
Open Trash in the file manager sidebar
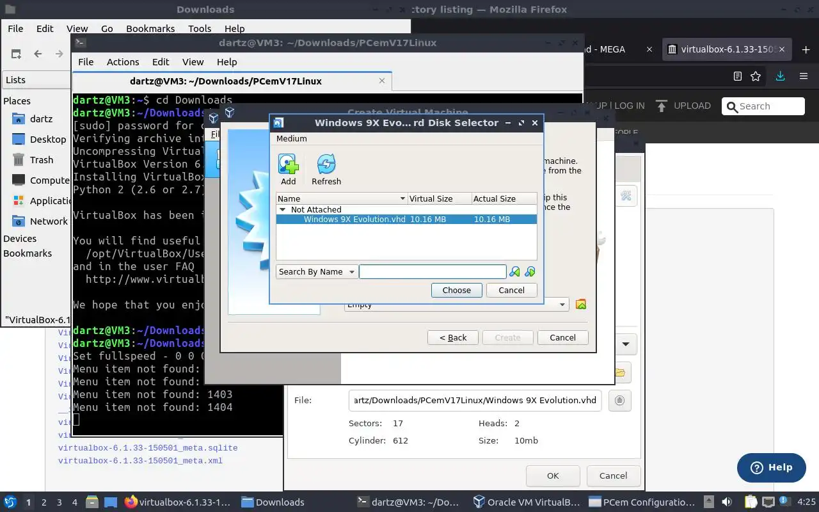click(x=42, y=160)
